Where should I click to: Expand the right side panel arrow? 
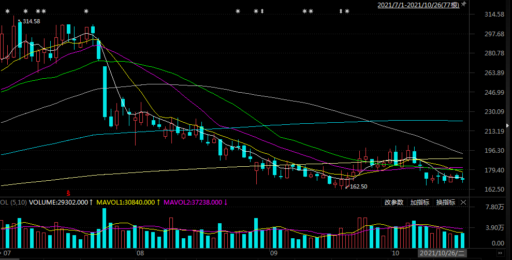click(507, 126)
